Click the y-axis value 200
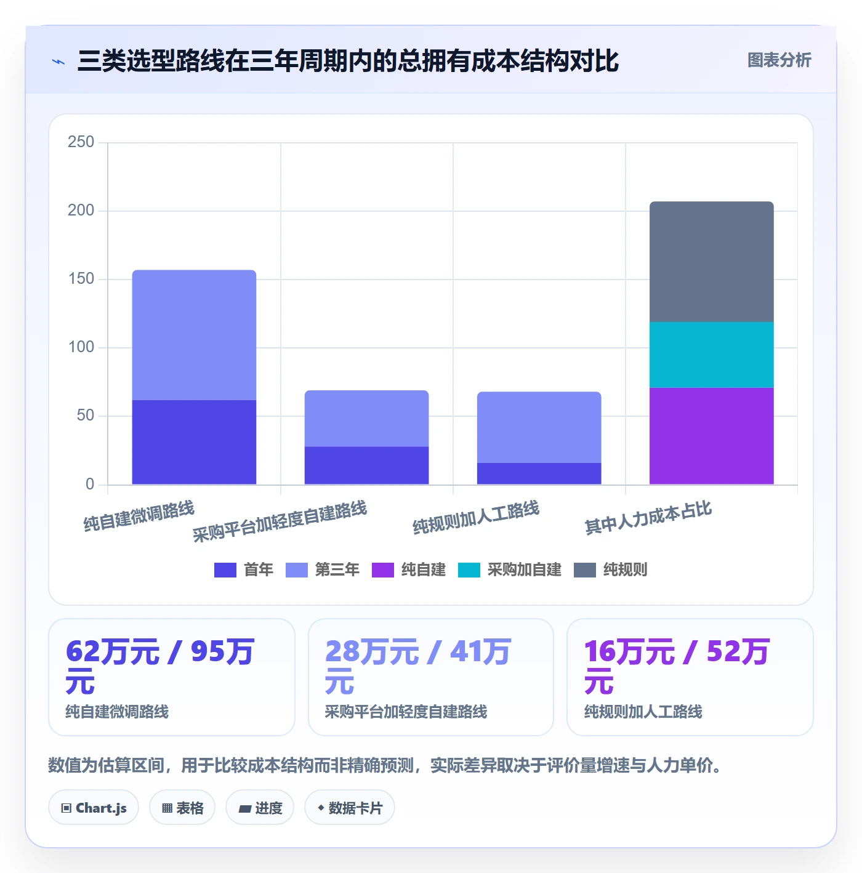This screenshot has height=873, width=862. [x=81, y=211]
